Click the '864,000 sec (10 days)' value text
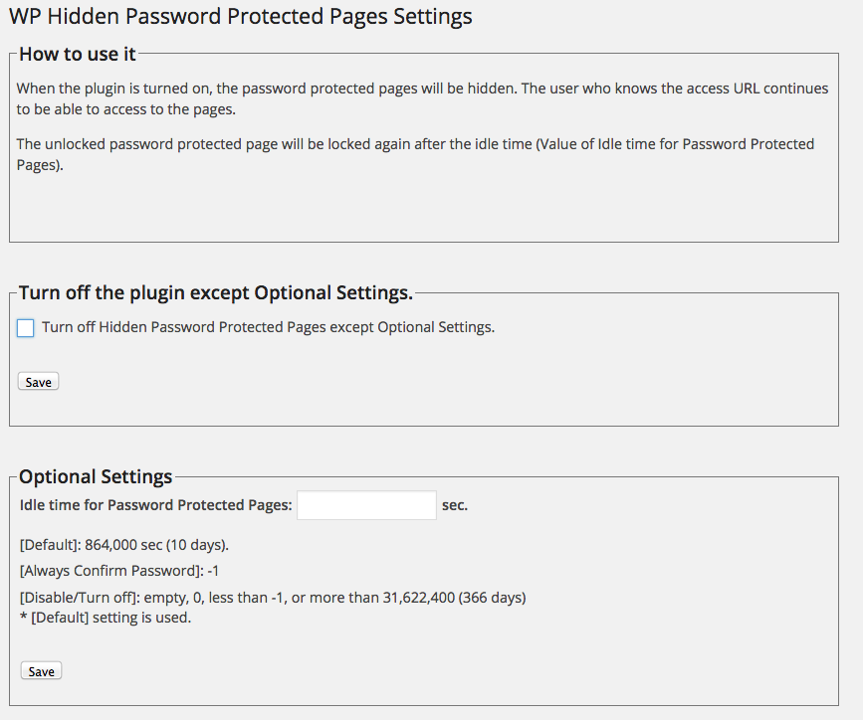This screenshot has width=863, height=720. pyautogui.click(x=155, y=545)
